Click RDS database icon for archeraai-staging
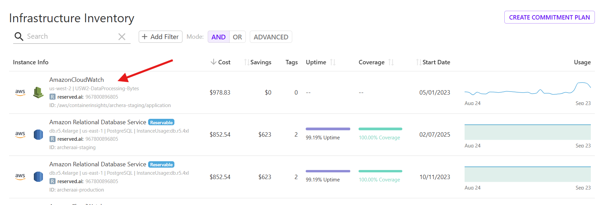This screenshot has width=607, height=205. click(38, 135)
